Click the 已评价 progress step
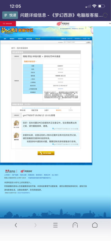 tap(71, 110)
